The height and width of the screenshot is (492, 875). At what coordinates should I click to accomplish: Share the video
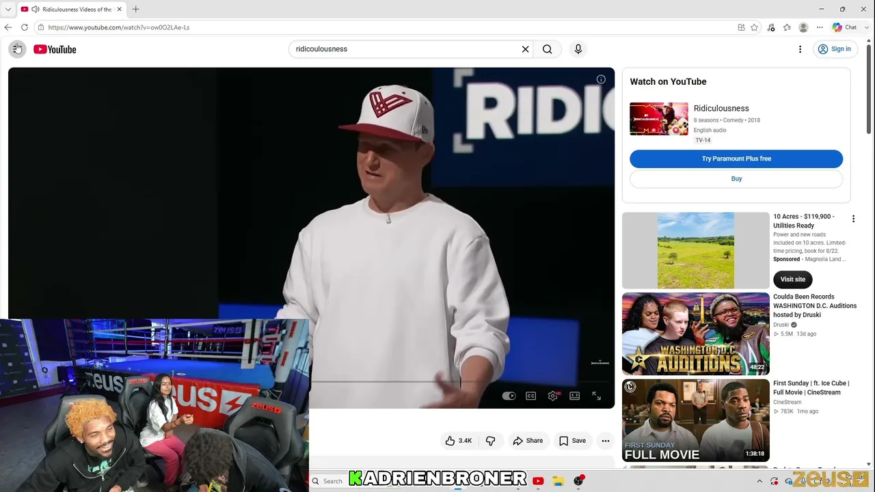pos(527,441)
